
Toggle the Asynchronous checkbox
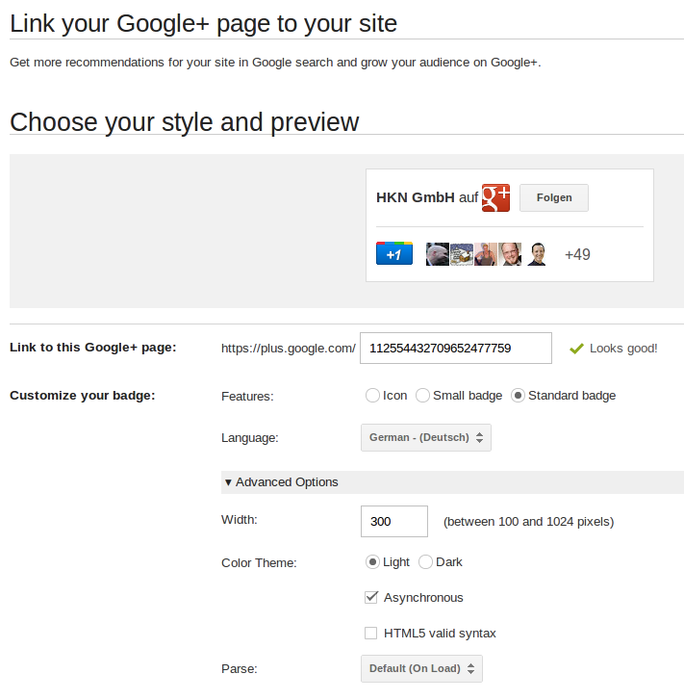(x=370, y=597)
